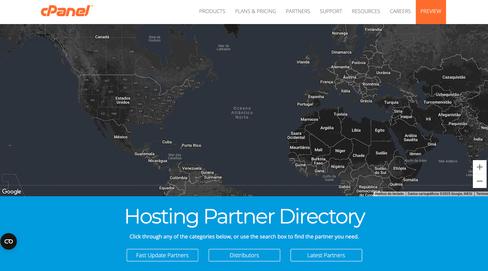Go to the Partners menu
Viewport: 488px width, 271px height.
coord(298,11)
